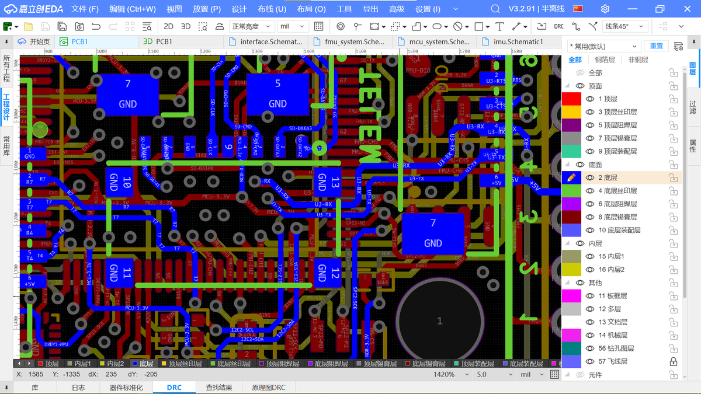Click the undo arrow icon

(x=96, y=26)
